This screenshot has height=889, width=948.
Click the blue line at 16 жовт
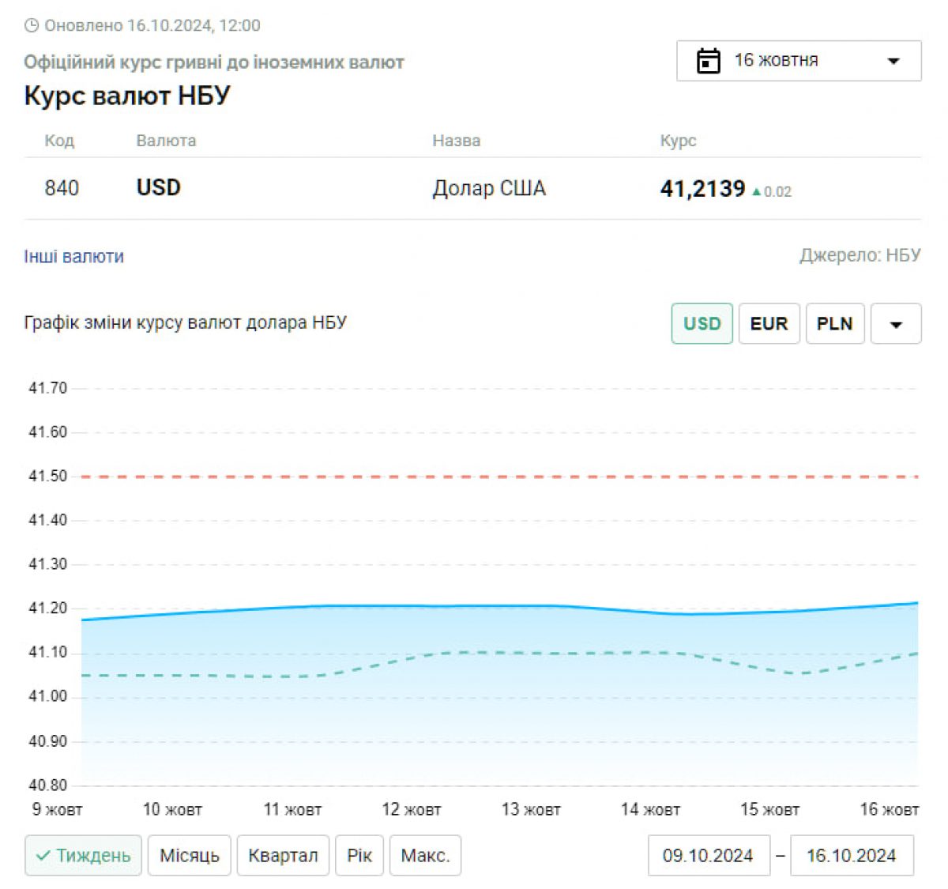(915, 604)
